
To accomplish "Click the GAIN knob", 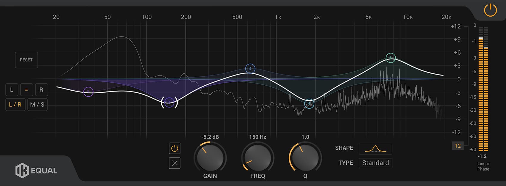I will (210, 157).
